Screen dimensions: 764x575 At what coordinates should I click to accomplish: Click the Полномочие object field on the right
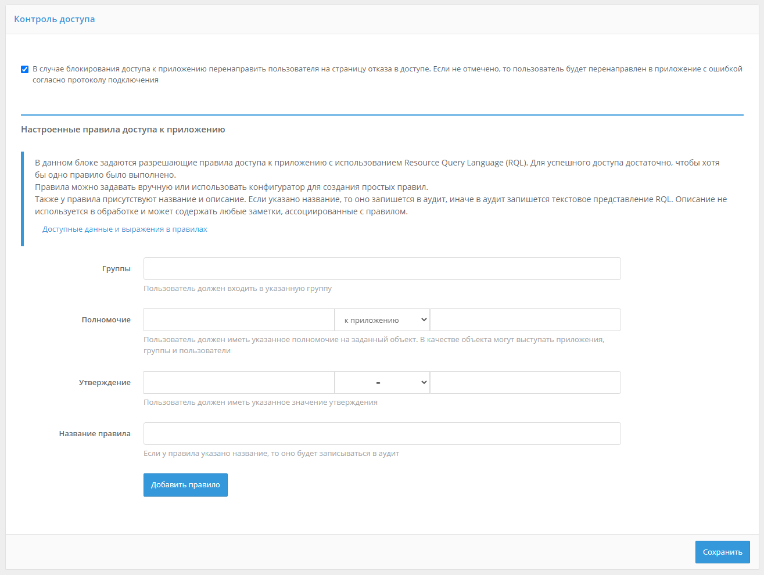tap(525, 320)
